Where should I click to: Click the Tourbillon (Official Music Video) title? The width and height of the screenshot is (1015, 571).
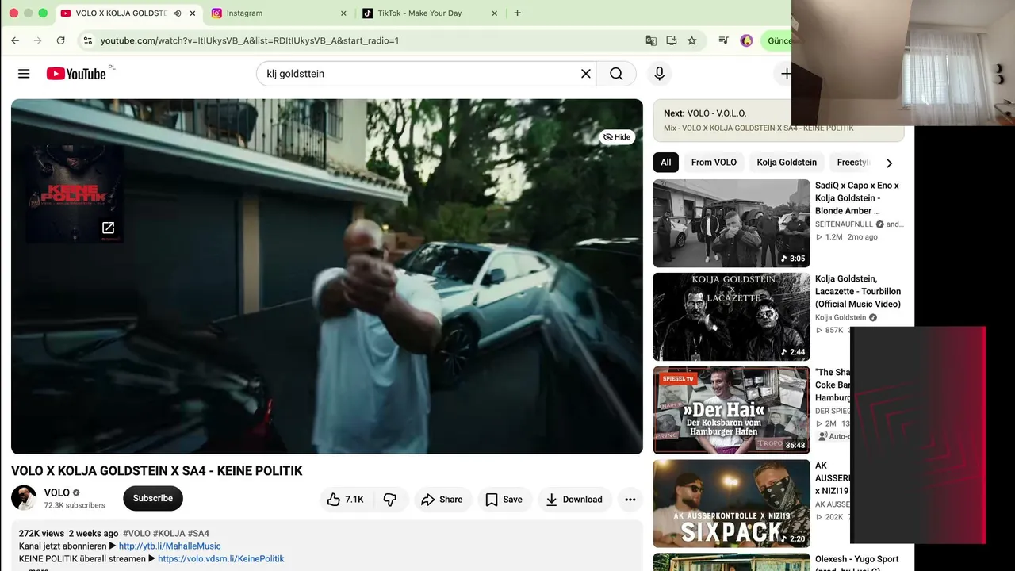pos(858,292)
